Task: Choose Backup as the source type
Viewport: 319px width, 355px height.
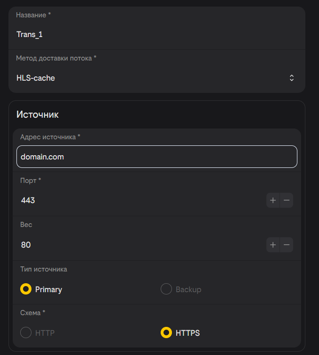Action: point(166,289)
